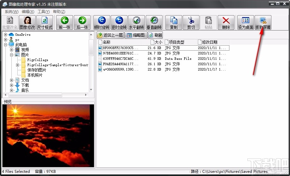Open the 系统(W) menu

click(x=11, y=12)
